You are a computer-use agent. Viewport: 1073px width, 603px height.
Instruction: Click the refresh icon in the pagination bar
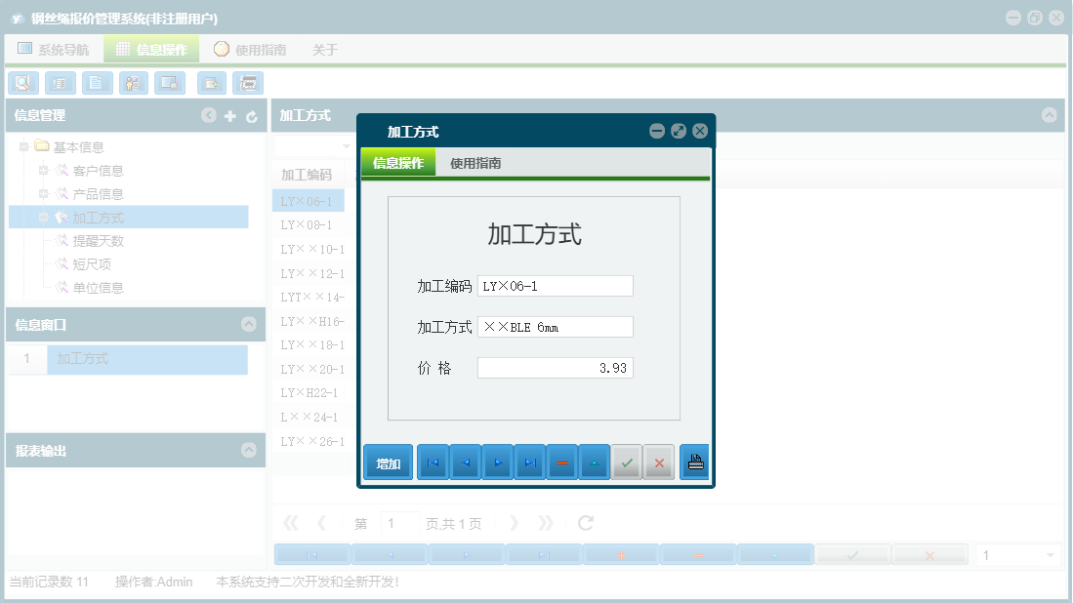pos(585,522)
